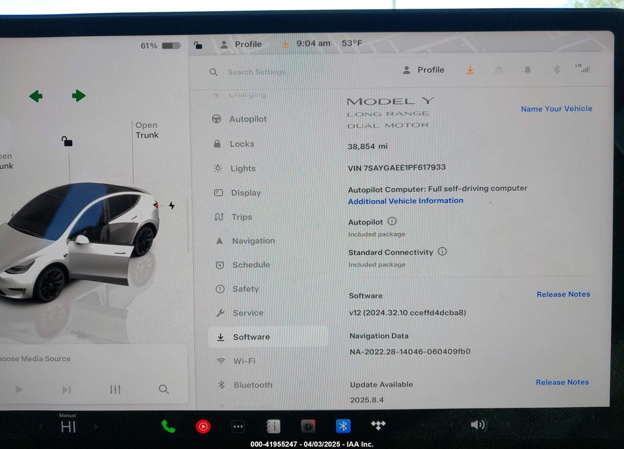
Task: Tap the media play button
Action: (x=18, y=389)
